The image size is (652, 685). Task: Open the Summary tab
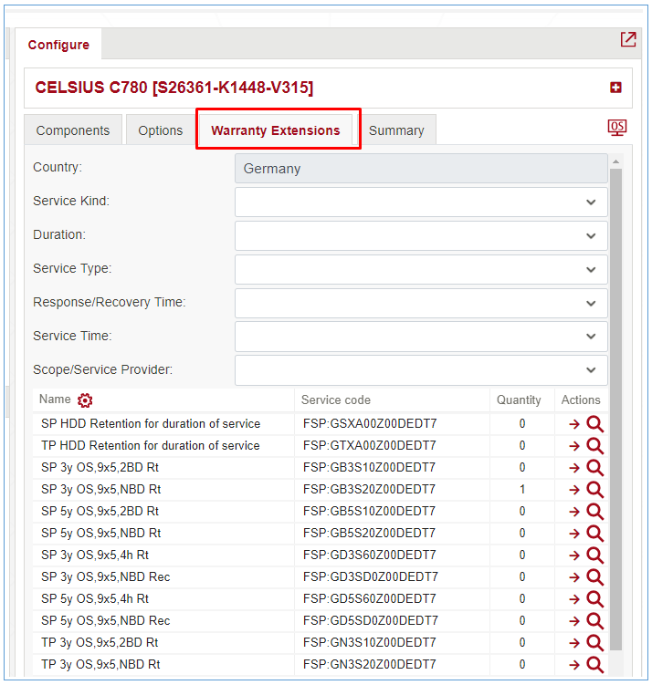click(396, 130)
